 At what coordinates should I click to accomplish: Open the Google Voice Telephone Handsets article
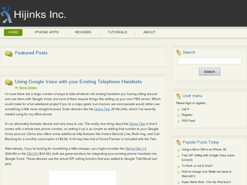[x=78, y=82]
